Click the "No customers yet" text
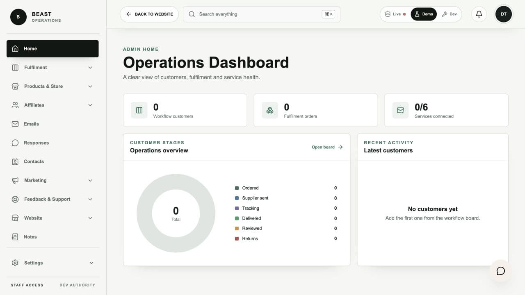This screenshot has height=295, width=525. 433,209
